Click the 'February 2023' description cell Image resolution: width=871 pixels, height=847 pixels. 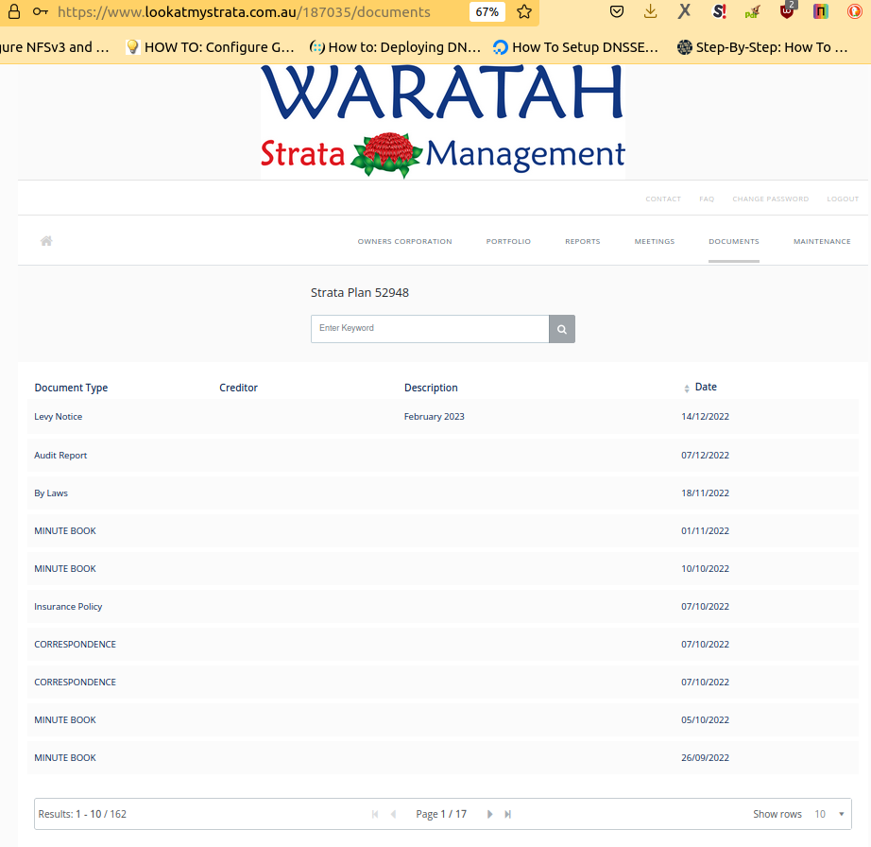pyautogui.click(x=435, y=417)
